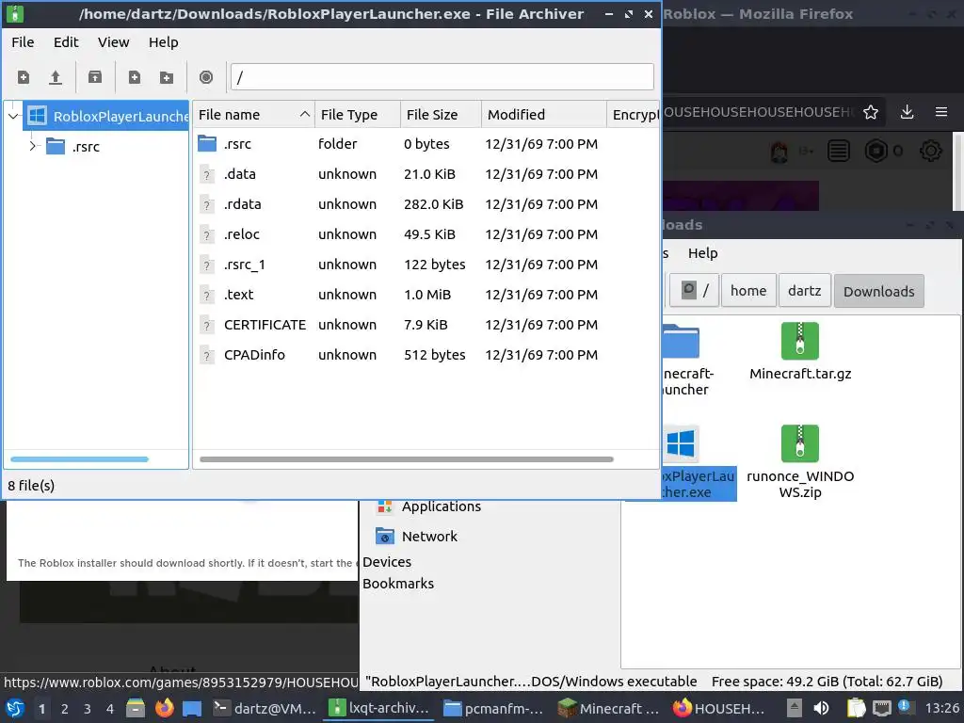This screenshot has height=723, width=964.
Task: Click the Stop operation circle icon
Action: 206,77
